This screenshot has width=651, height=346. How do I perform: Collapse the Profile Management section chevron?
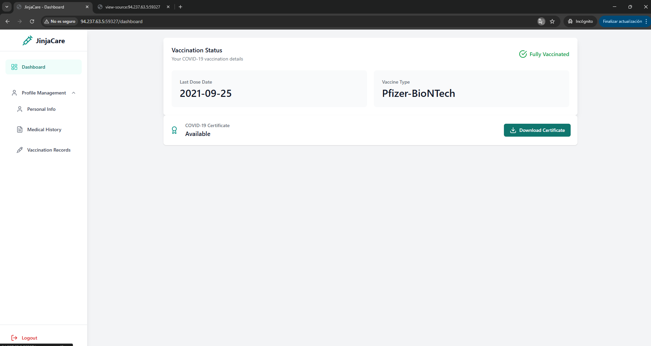[x=74, y=93]
